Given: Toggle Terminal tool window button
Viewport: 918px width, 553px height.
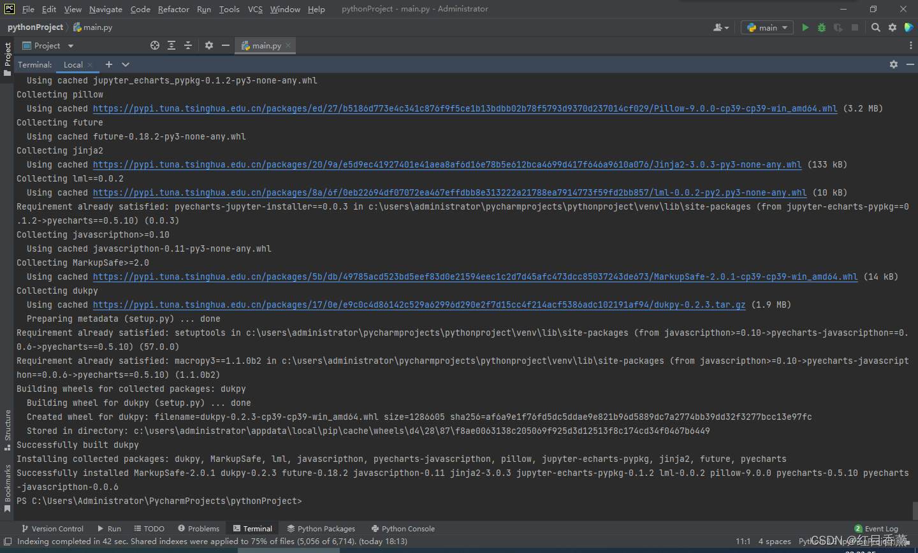Looking at the screenshot, I should 252,529.
